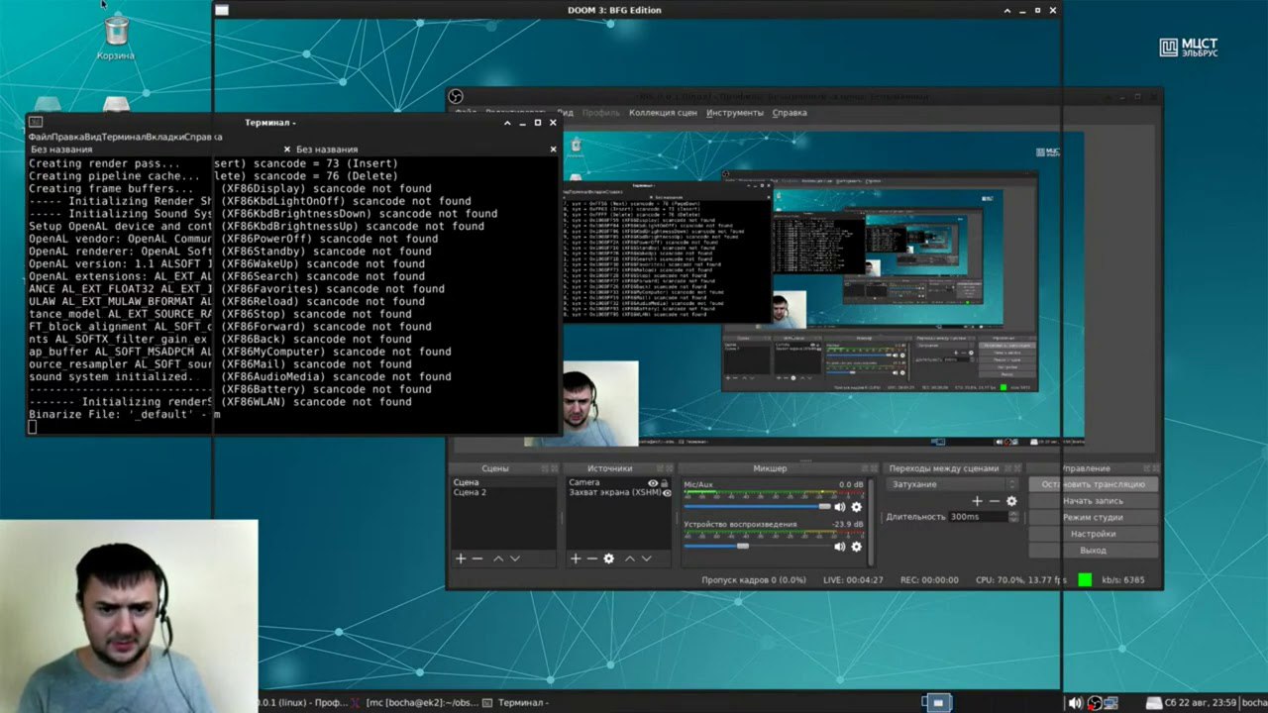Click CPU: 70.0% status text
1268x713 pixels.
point(1021,580)
